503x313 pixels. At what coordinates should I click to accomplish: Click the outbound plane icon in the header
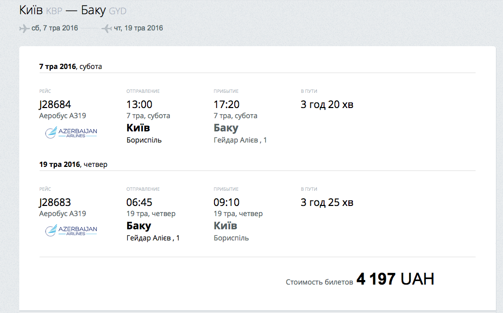(24, 28)
